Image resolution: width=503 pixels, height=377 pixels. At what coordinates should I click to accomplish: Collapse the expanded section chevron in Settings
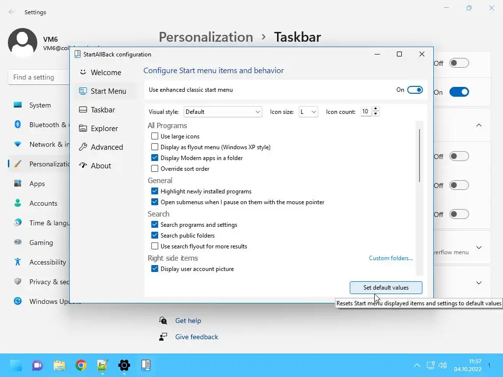(478, 125)
